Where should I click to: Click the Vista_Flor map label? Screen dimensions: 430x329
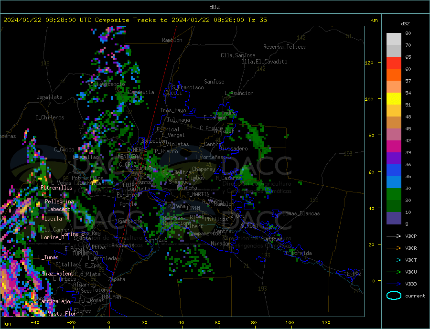pos(62,314)
